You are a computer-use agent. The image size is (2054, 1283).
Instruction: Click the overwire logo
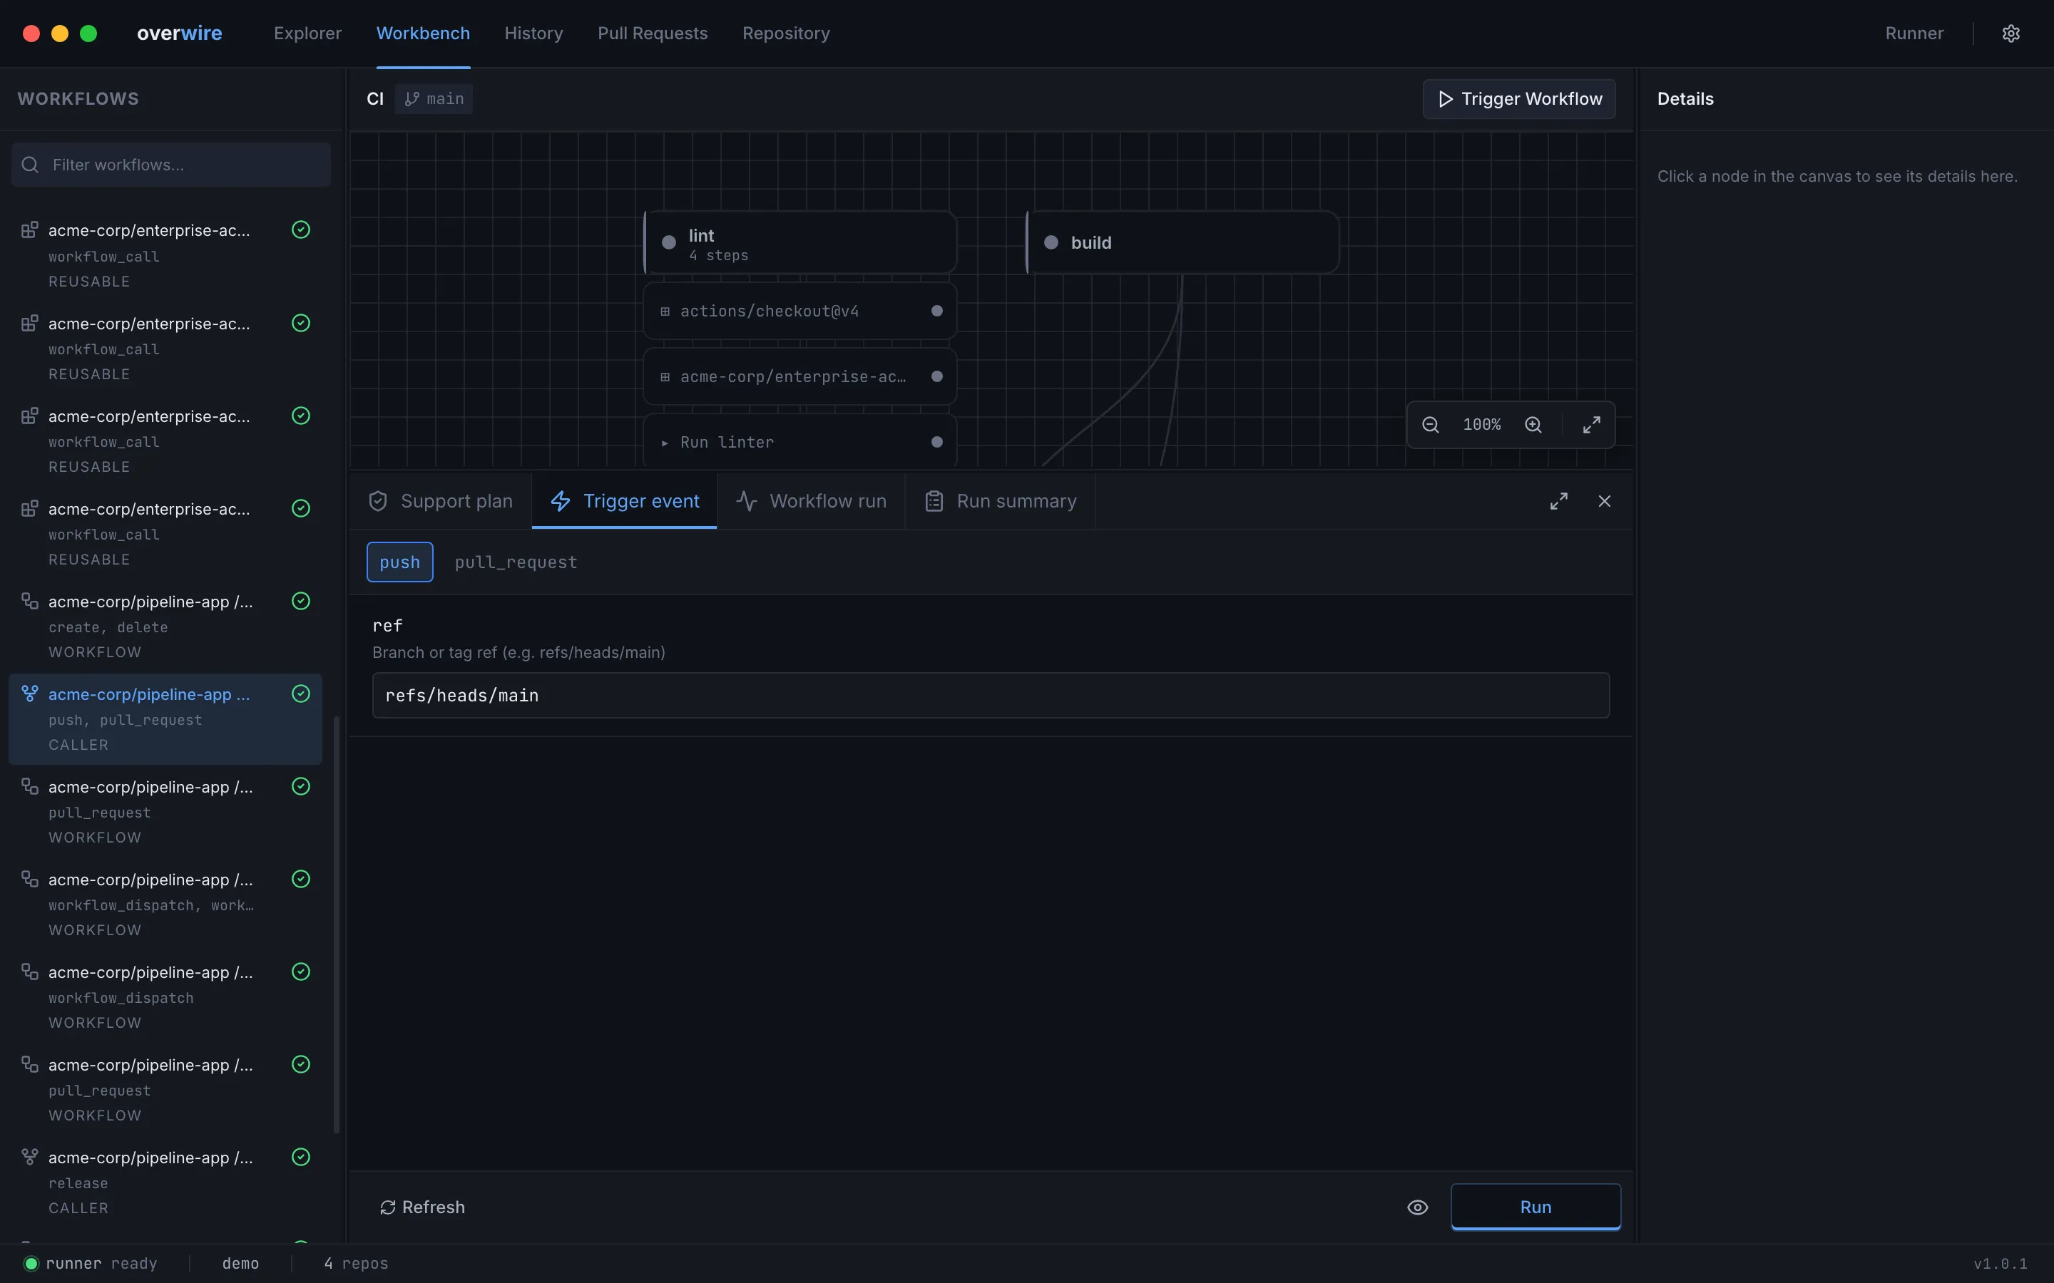[179, 33]
